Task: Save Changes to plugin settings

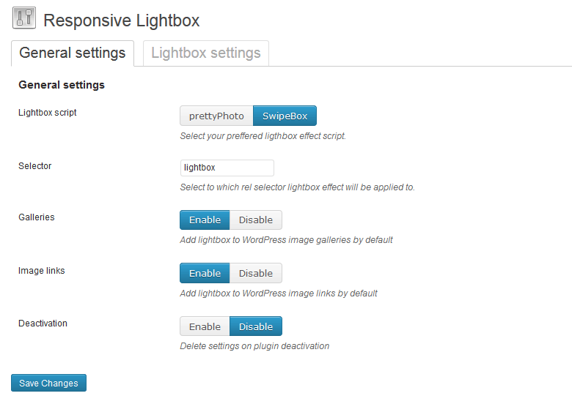Action: coord(48,383)
